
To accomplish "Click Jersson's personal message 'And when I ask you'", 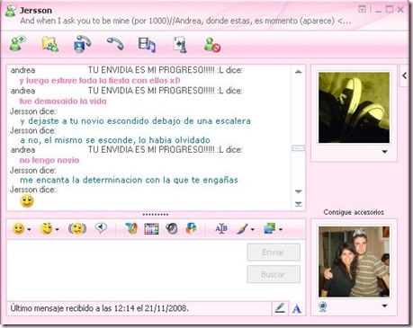I will coord(185,21).
